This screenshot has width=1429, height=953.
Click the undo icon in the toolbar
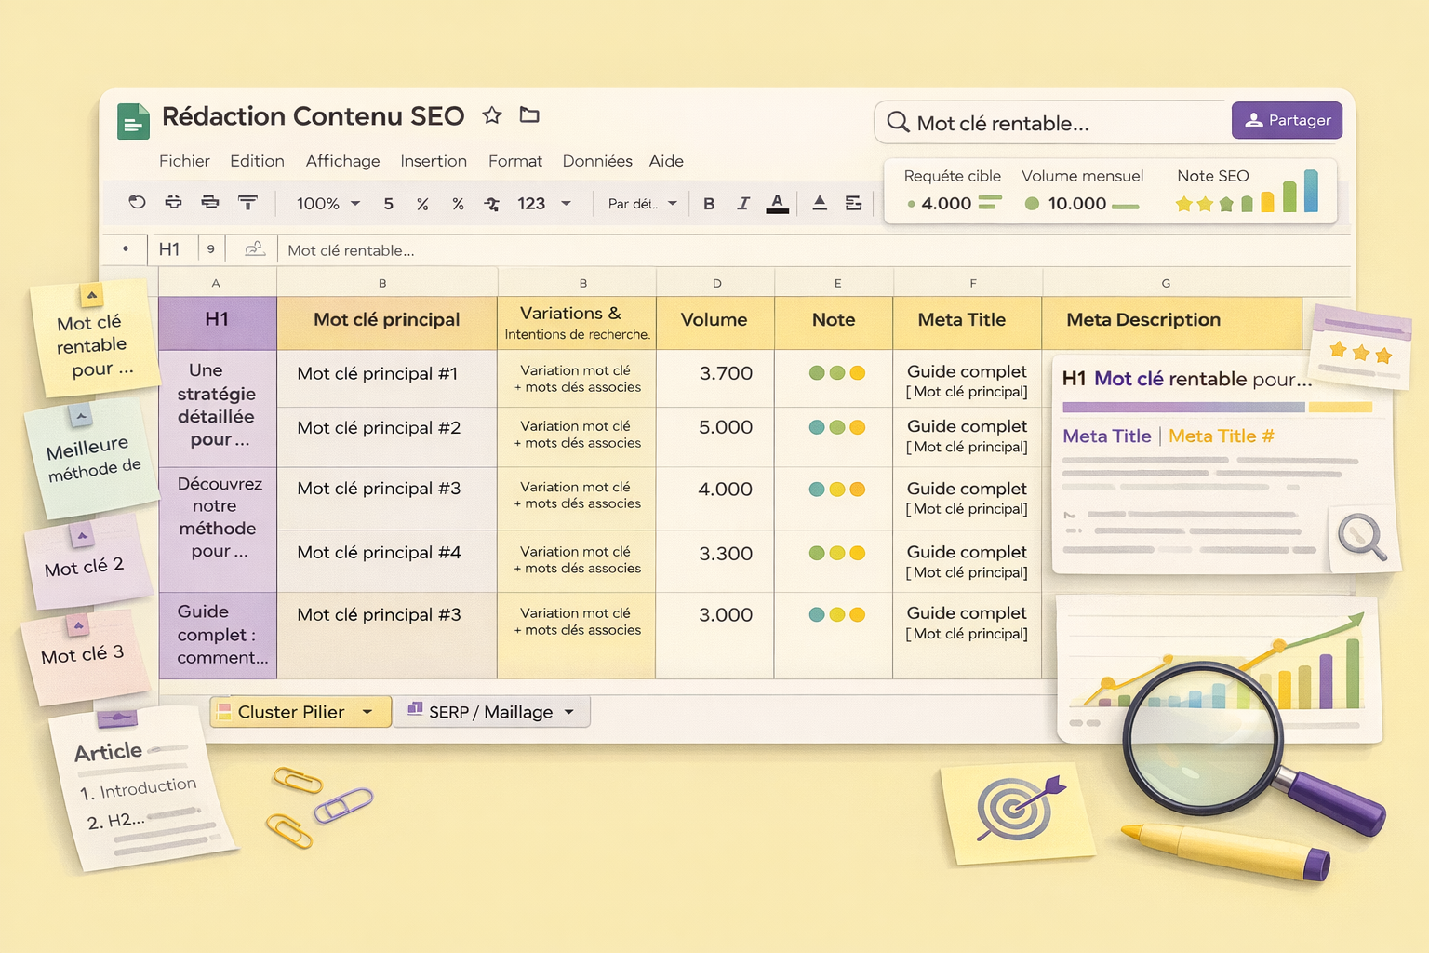(137, 202)
